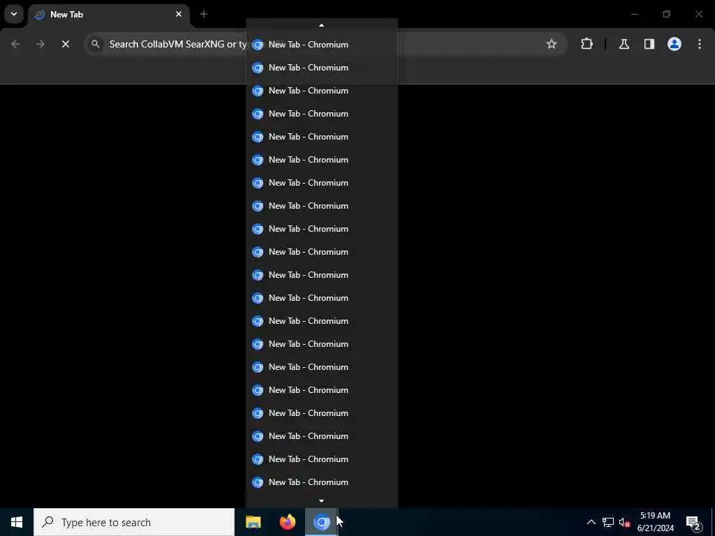715x536 pixels.
Task: Close the New Tab tab
Action: pos(179,14)
